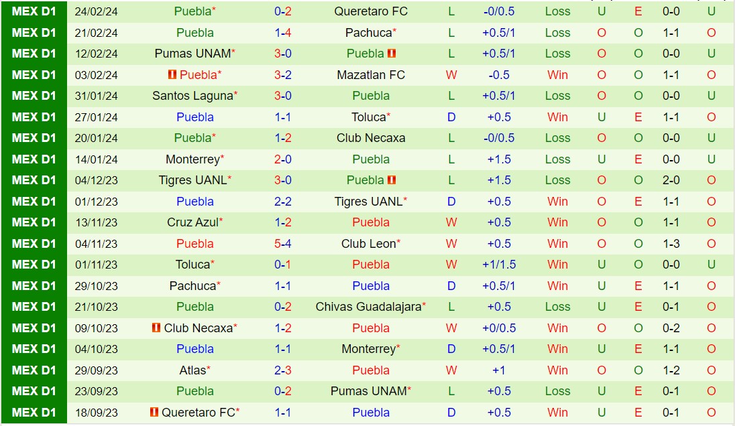Click the 27/01/24 date cell
The image size is (735, 426).
click(x=96, y=117)
